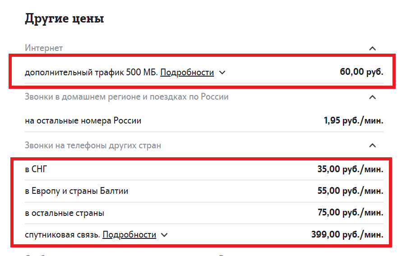Viewport: 411px width, 256px height.
Task: Click the Интернет section header label
Action: pos(44,48)
